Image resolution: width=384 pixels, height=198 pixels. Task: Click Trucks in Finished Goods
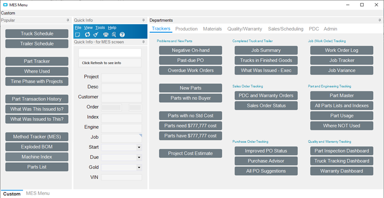tap(266, 61)
